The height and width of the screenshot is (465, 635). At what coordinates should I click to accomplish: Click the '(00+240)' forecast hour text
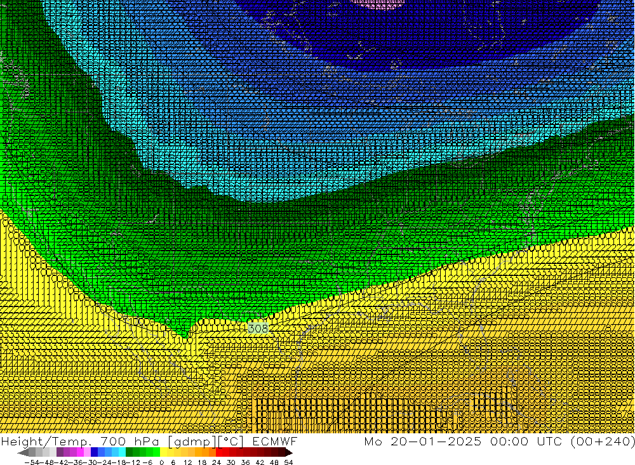pos(602,441)
